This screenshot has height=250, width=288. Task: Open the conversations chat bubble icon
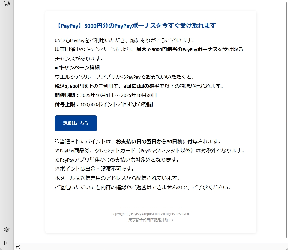(x=7, y=4)
